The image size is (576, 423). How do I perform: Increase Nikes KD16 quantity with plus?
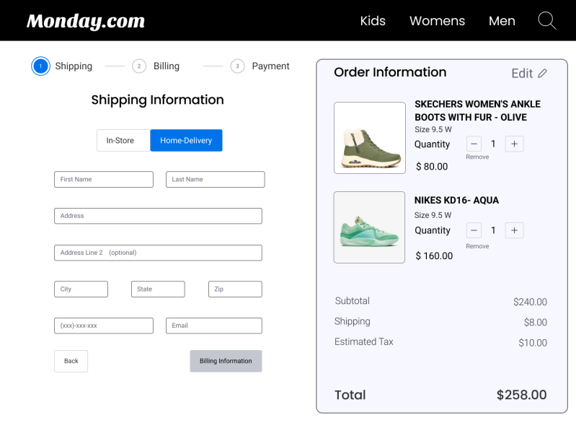[514, 230]
